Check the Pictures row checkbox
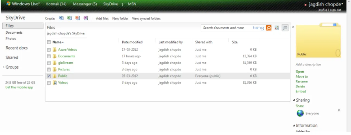 (49, 69)
